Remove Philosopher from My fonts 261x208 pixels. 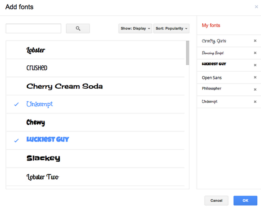pyautogui.click(x=255, y=89)
